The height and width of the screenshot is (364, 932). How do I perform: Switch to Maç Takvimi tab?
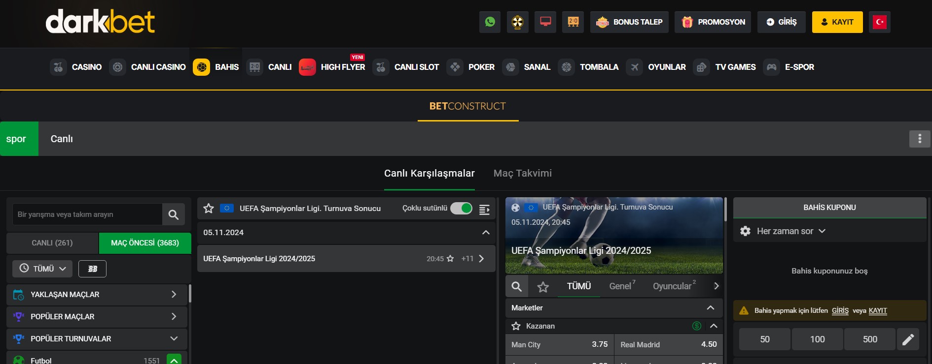coord(523,173)
